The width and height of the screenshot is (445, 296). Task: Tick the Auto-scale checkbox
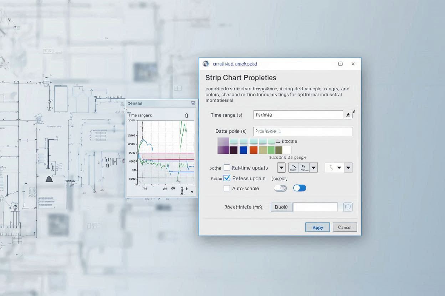(227, 188)
